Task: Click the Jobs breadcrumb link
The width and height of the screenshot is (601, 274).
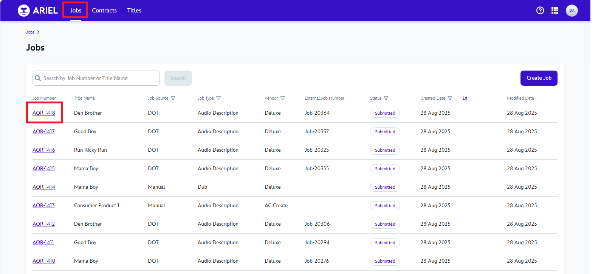Action: (x=30, y=32)
